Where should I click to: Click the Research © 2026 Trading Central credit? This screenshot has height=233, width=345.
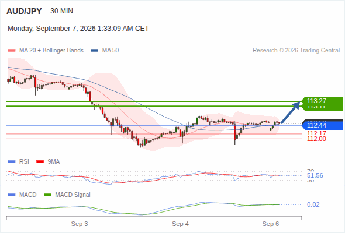[x=296, y=51]
